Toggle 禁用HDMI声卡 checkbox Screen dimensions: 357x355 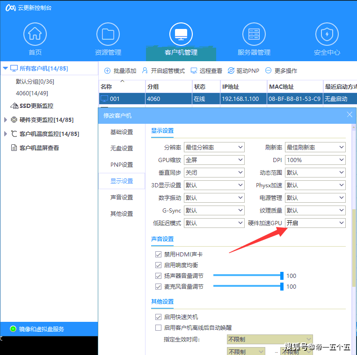coord(158,255)
